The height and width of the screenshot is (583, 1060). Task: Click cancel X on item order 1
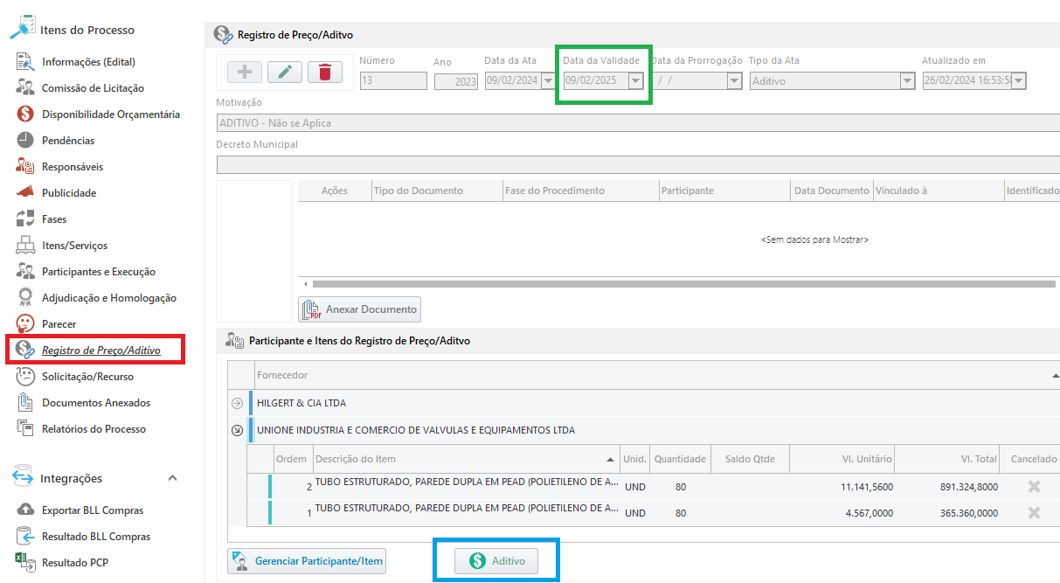(1034, 513)
